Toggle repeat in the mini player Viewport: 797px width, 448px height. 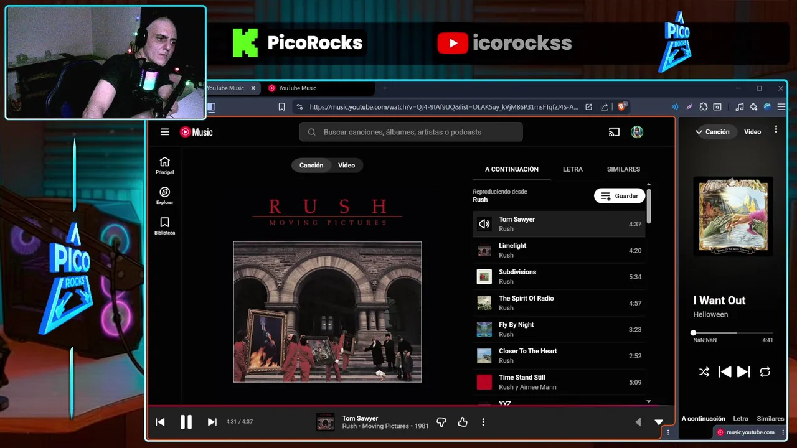(765, 372)
